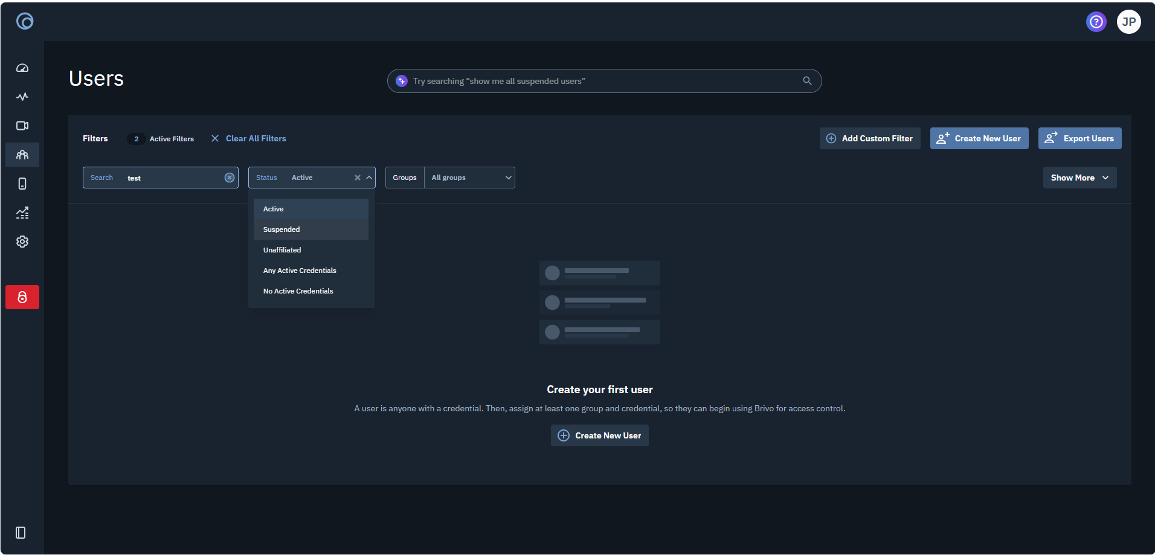
Task: Expand the Show More filters
Action: coord(1079,178)
